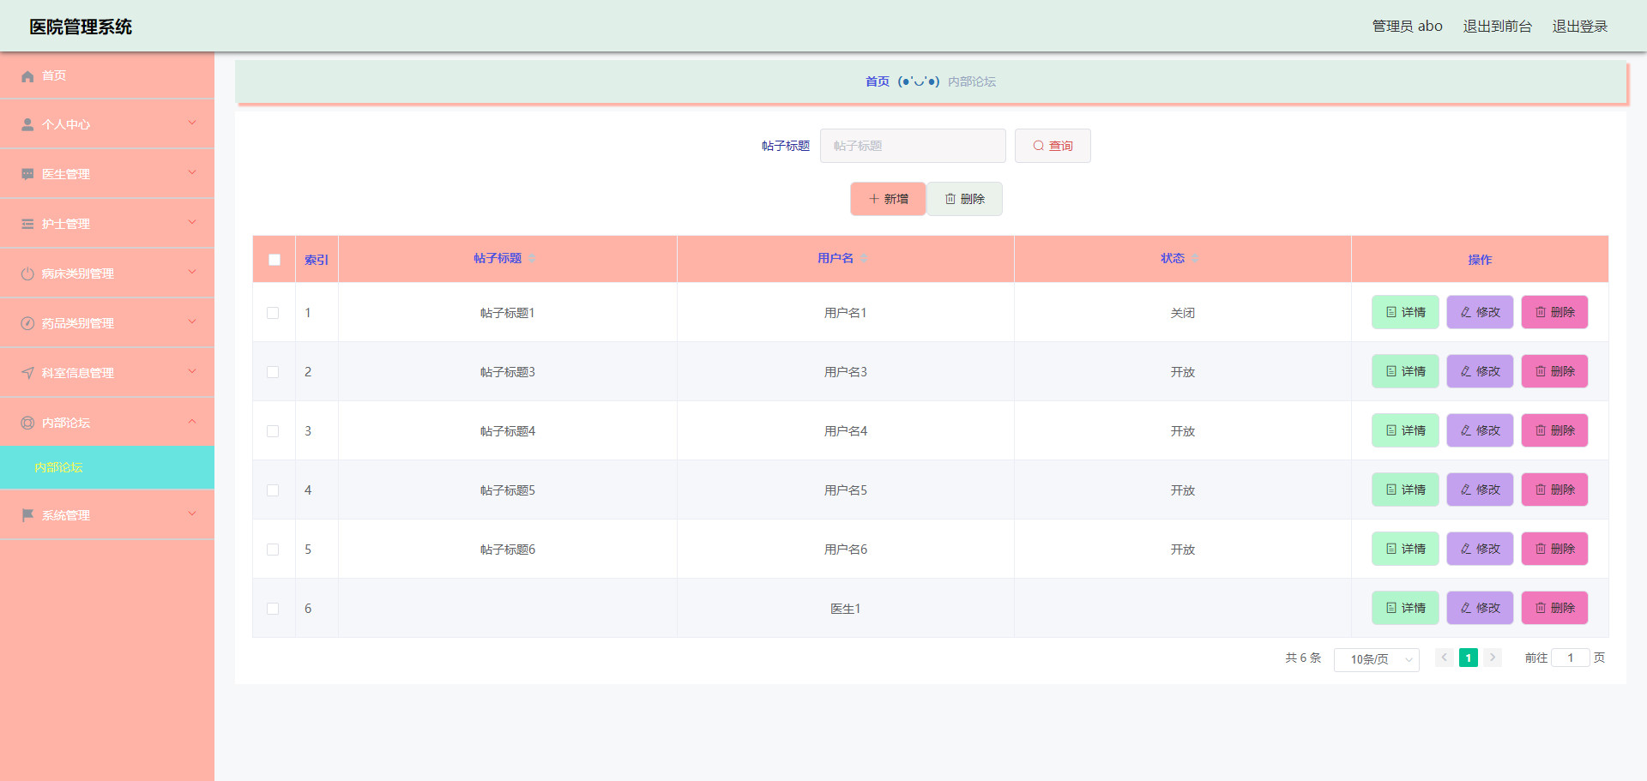Click 退出登录 link
Image resolution: width=1647 pixels, height=781 pixels.
pyautogui.click(x=1579, y=27)
